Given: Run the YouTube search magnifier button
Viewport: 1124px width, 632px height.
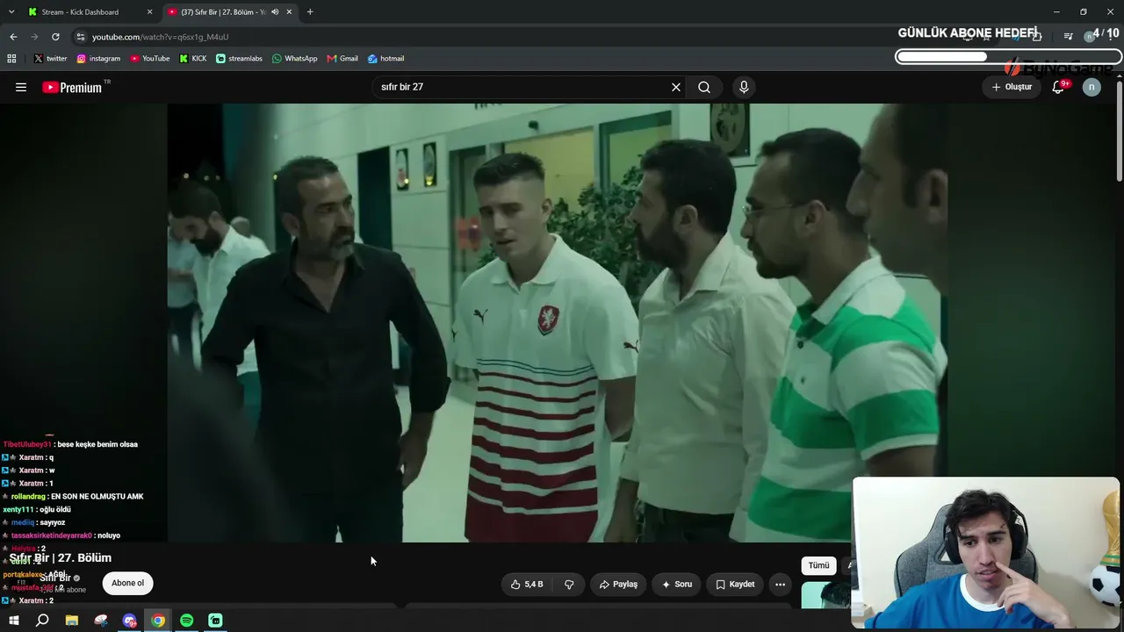Looking at the screenshot, I should click(x=704, y=87).
